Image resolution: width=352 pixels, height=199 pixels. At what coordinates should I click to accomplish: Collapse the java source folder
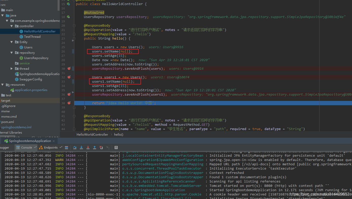pyautogui.click(x=3, y=15)
